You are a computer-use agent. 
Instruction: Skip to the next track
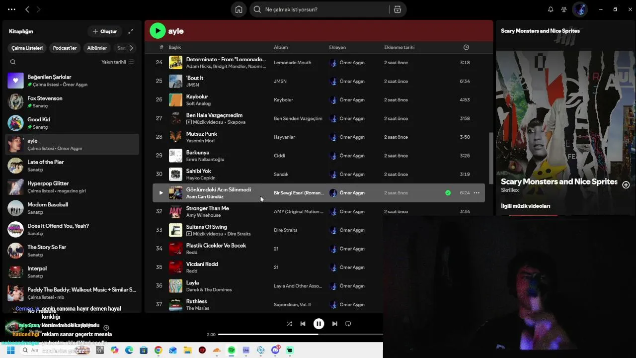pos(335,324)
